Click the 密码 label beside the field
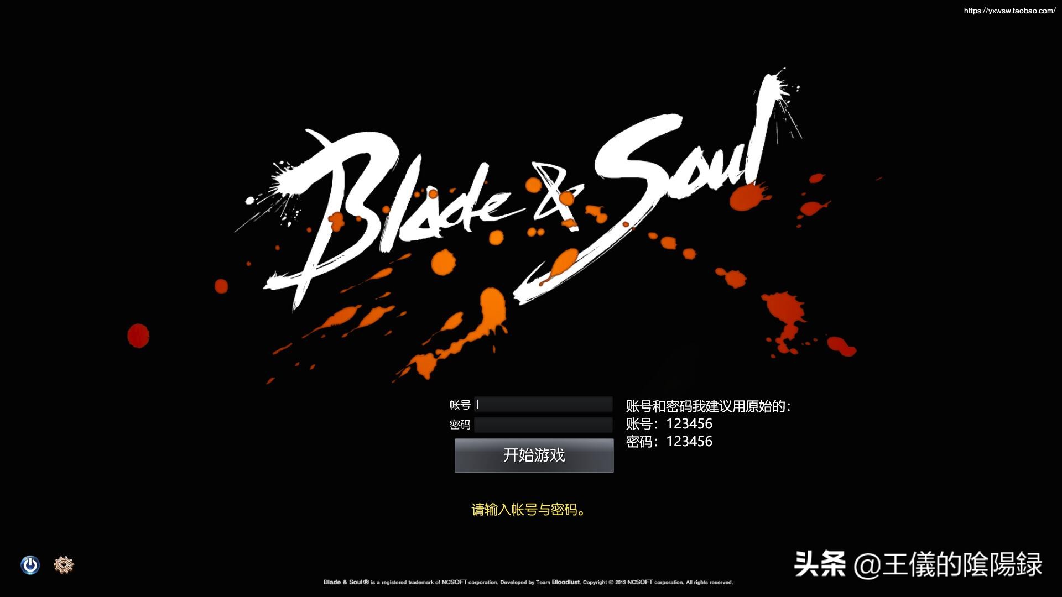This screenshot has width=1062, height=597. 460,425
